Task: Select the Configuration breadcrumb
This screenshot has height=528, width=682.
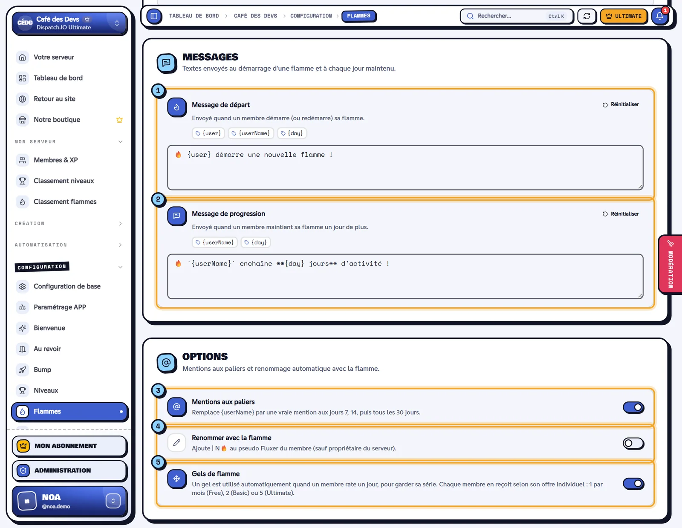Action: click(x=311, y=16)
